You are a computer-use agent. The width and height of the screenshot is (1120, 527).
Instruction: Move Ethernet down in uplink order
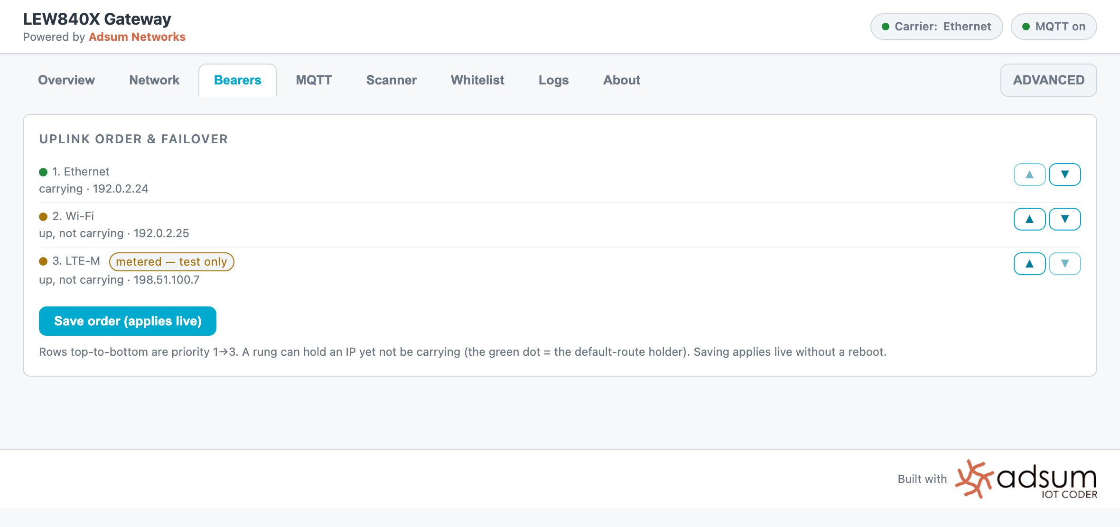pyautogui.click(x=1064, y=175)
